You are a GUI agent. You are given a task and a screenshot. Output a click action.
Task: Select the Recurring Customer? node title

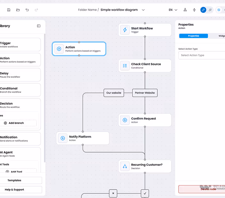147,165
